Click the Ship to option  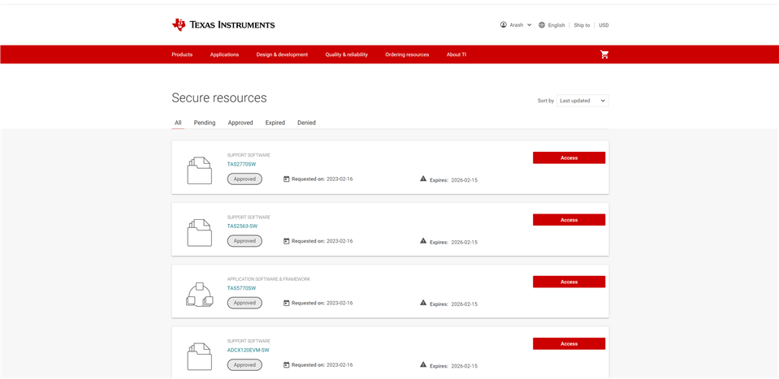(x=582, y=25)
